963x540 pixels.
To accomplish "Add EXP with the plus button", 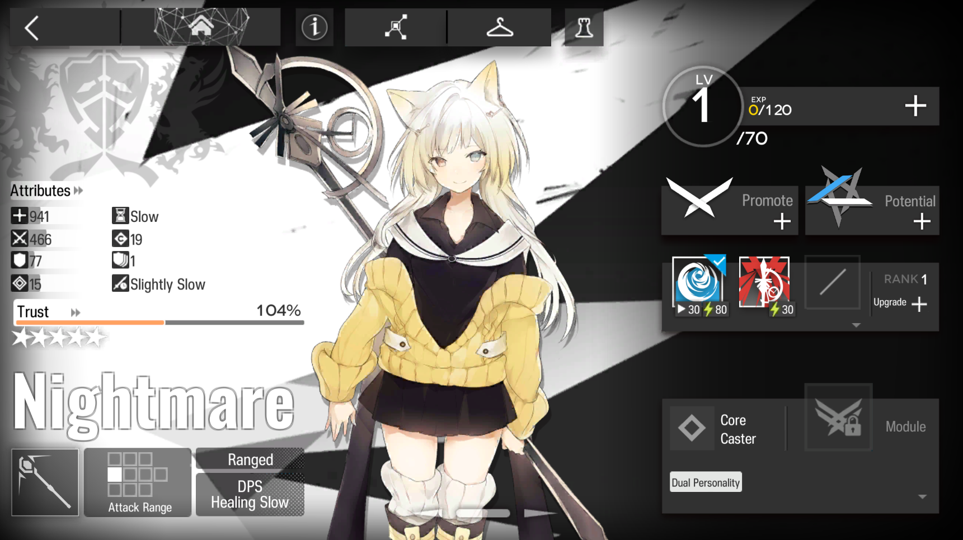I will [x=915, y=106].
